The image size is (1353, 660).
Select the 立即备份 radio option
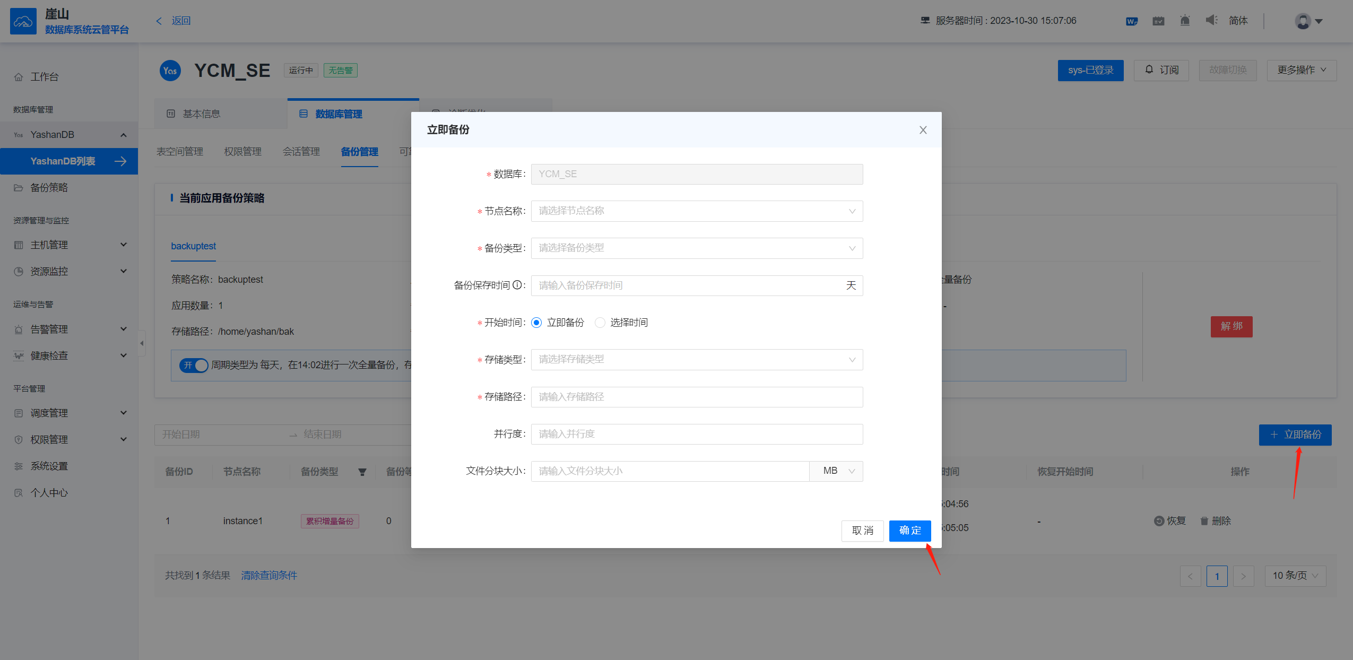536,323
